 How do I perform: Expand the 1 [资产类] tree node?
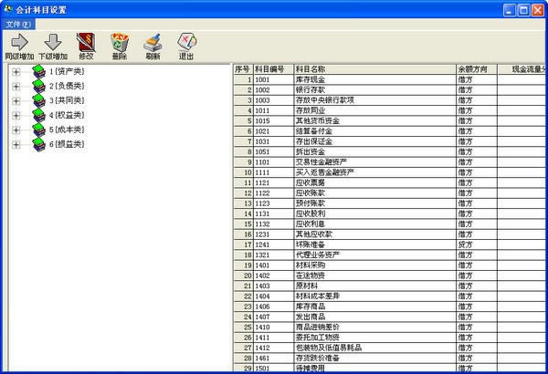click(16, 71)
